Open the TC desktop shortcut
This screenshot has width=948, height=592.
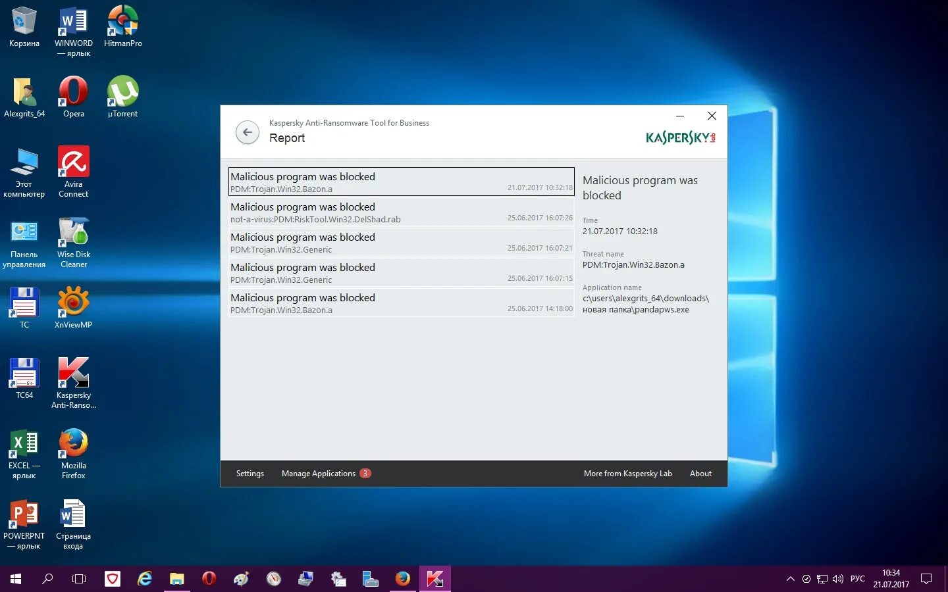pyautogui.click(x=24, y=308)
